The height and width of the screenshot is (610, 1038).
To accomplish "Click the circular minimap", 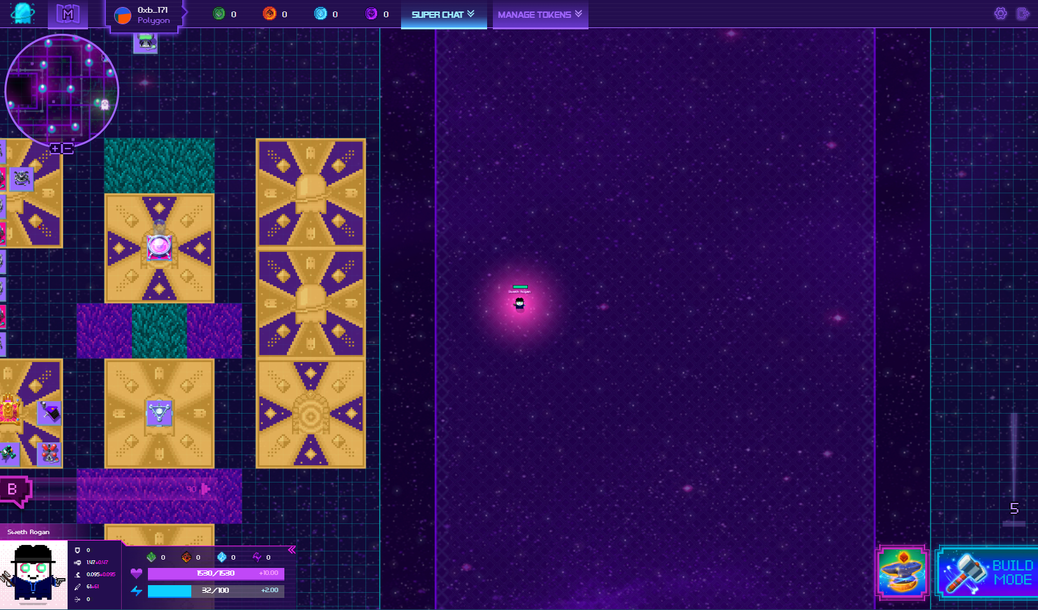I will tap(61, 91).
